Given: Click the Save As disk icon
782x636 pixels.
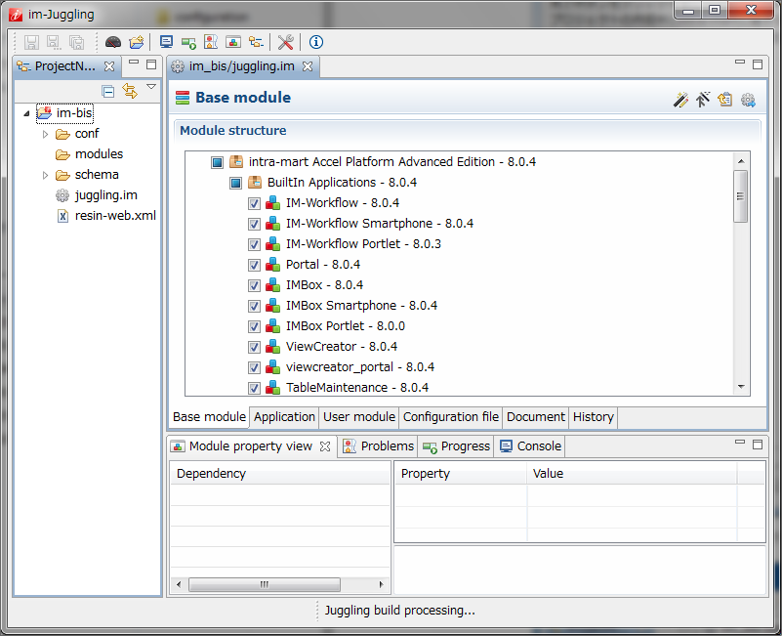Looking at the screenshot, I should (x=54, y=42).
